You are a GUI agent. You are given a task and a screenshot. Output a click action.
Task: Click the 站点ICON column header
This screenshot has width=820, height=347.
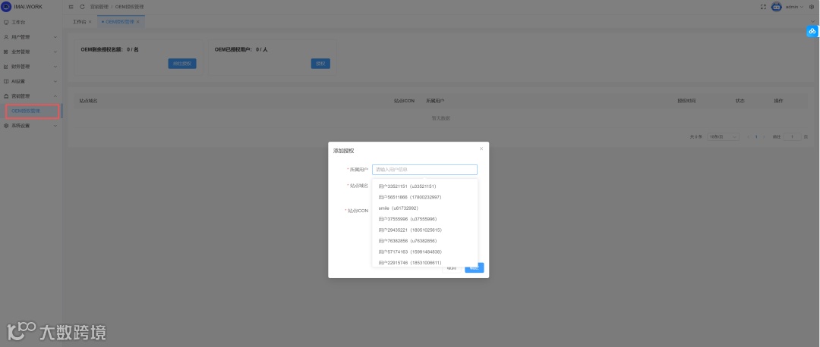[x=404, y=101]
